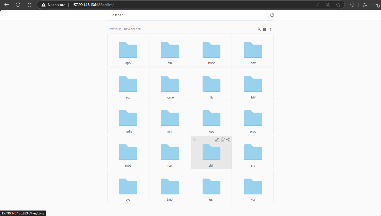Expand browser extensions menu
Image resolution: width=381 pixels, height=216 pixels.
(352, 4)
